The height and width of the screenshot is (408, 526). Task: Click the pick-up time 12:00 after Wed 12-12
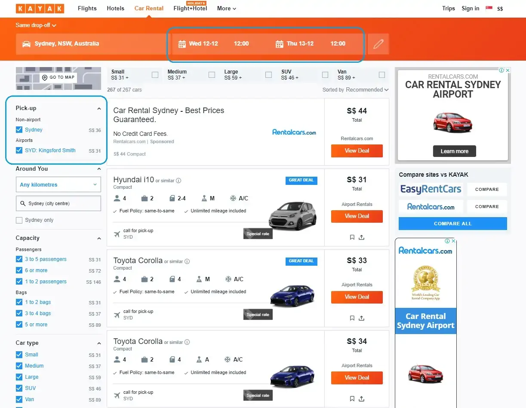[x=241, y=44]
